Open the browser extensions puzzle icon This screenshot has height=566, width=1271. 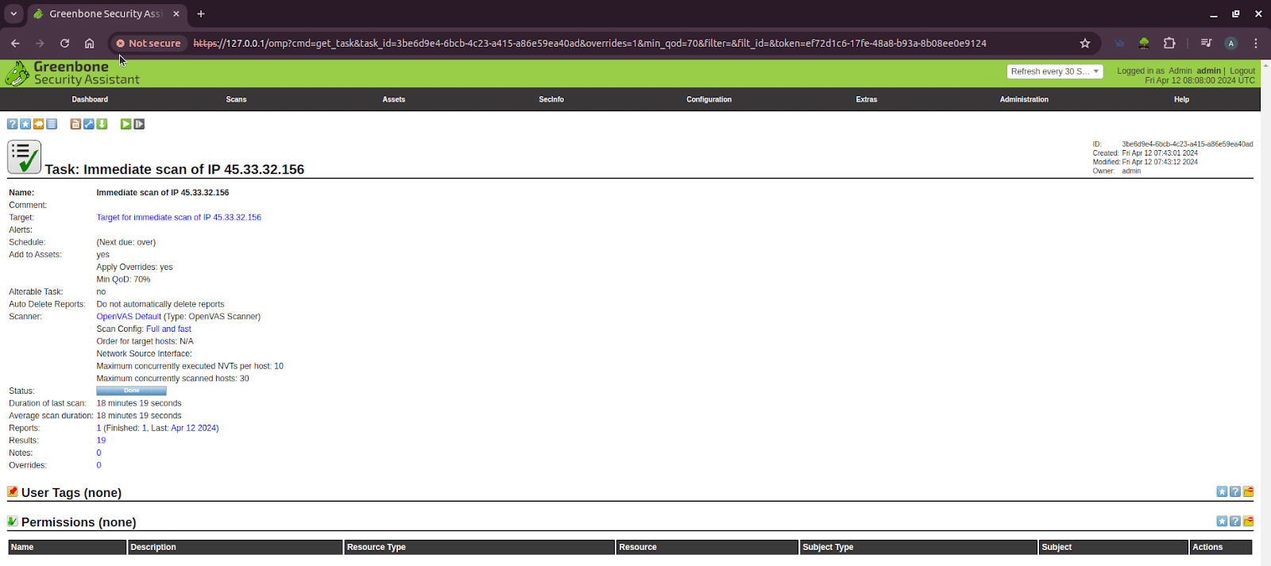coord(1169,44)
